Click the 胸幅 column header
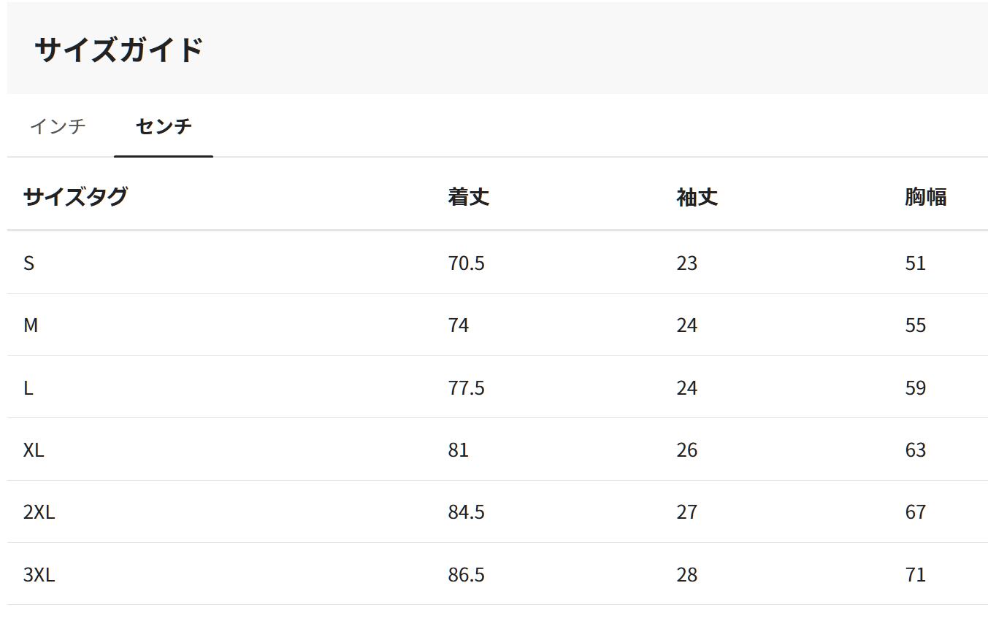Screen dimensions: 988x618 click(x=925, y=197)
